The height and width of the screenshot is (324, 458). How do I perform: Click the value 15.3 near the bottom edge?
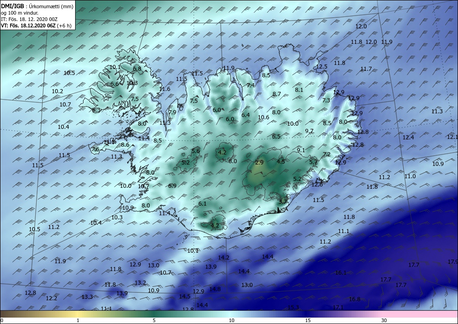[x=293, y=307]
